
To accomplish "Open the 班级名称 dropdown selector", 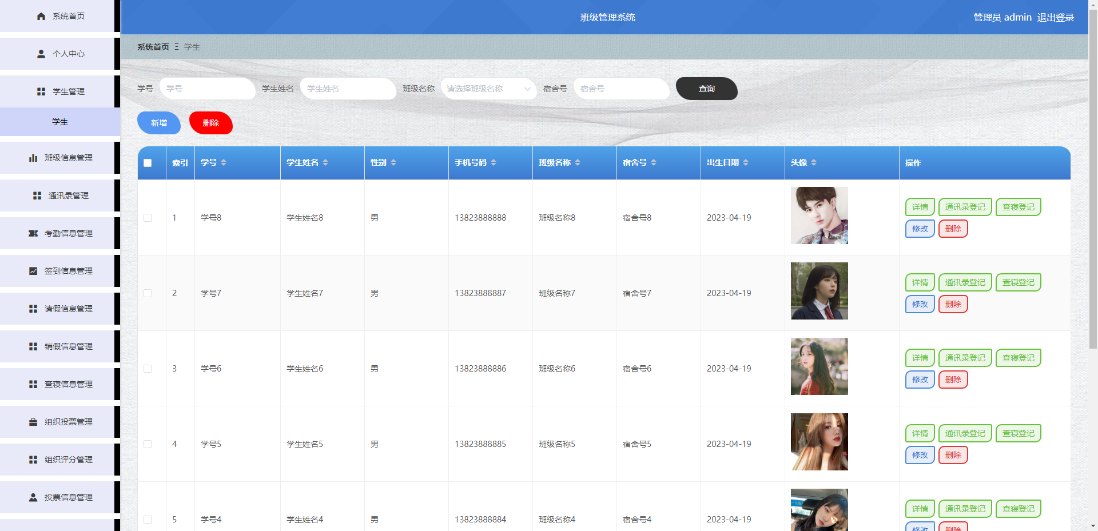I will 488,89.
